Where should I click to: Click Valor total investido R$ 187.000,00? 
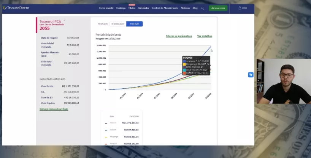[60, 63]
